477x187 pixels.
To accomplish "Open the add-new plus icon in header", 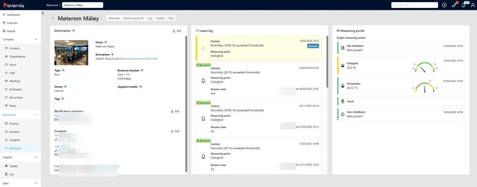I will coord(444,5).
